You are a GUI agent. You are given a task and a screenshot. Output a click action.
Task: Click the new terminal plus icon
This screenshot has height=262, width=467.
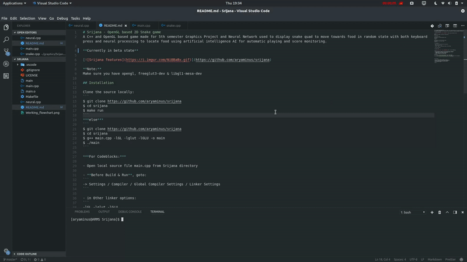click(x=432, y=213)
